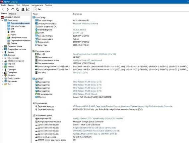Select the 3D-акселератор row icon
Image resolution: width=189 pixels, height=143 pixels.
pyautogui.click(x=36, y=94)
